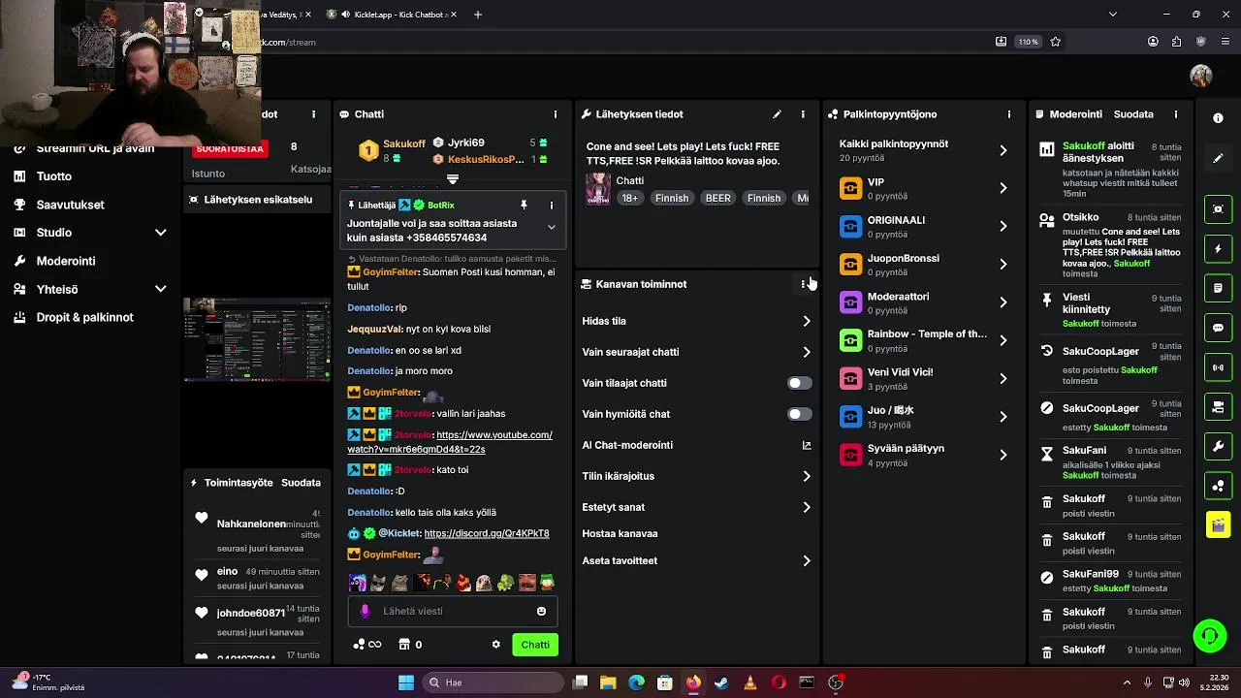Expand Yhteisö section in left menu
Image resolution: width=1241 pixels, height=698 pixels.
click(161, 289)
